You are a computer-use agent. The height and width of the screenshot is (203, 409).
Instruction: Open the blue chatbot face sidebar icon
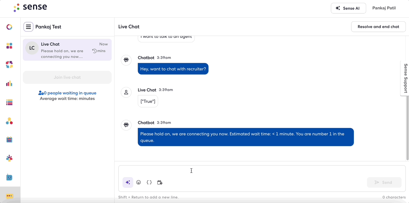coord(9,177)
